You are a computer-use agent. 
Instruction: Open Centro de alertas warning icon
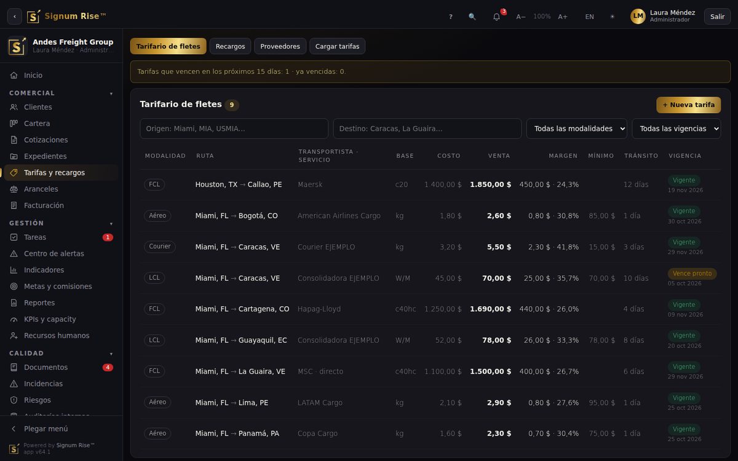tap(14, 254)
